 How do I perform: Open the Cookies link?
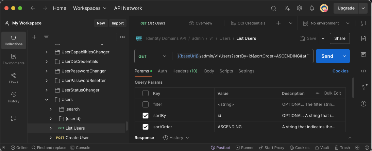pos(340,71)
